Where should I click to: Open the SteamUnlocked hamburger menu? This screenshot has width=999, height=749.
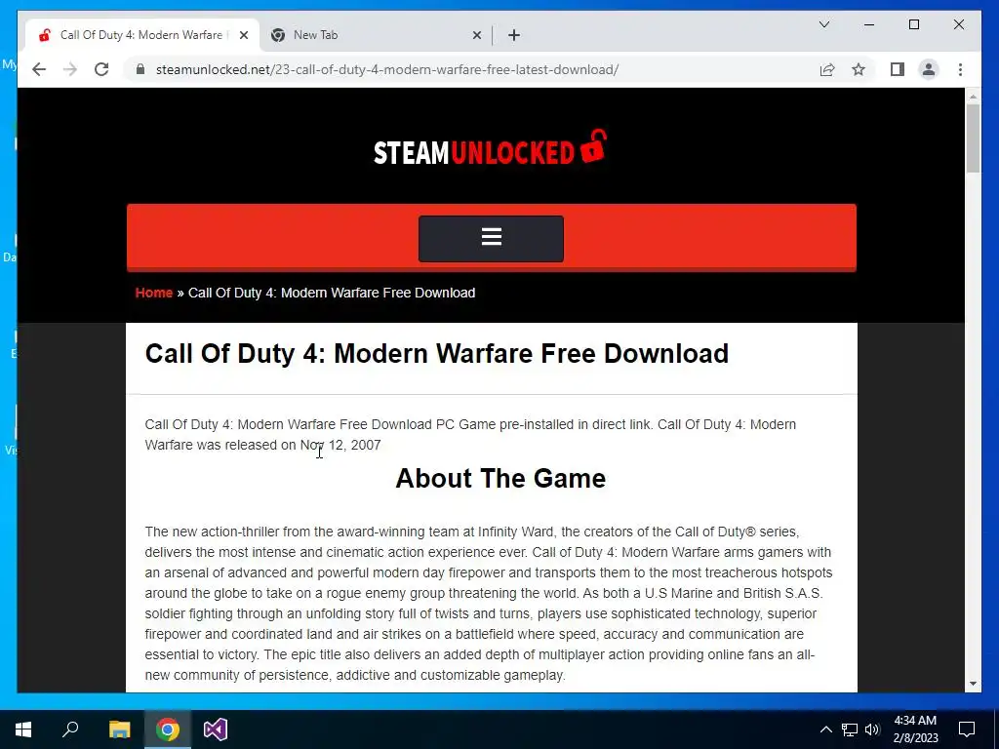[491, 238]
